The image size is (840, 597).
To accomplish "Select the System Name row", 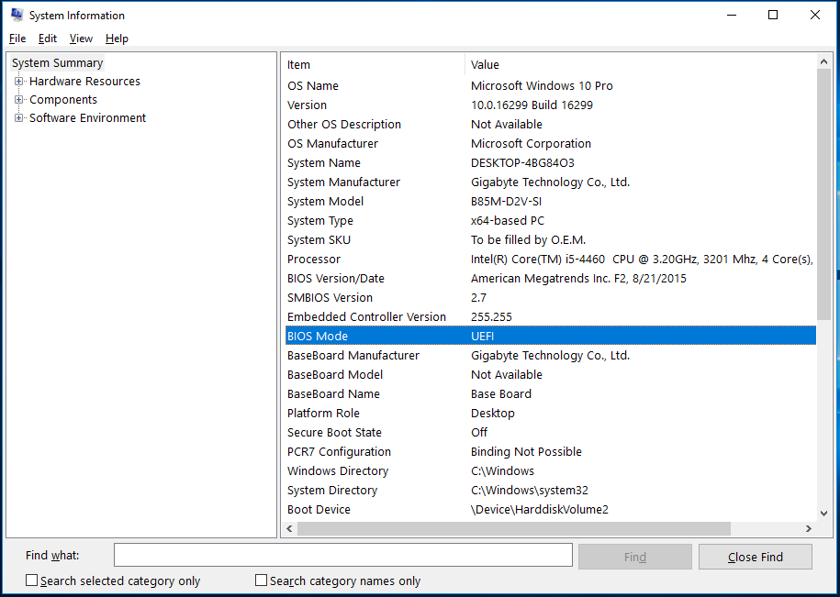I will 550,162.
